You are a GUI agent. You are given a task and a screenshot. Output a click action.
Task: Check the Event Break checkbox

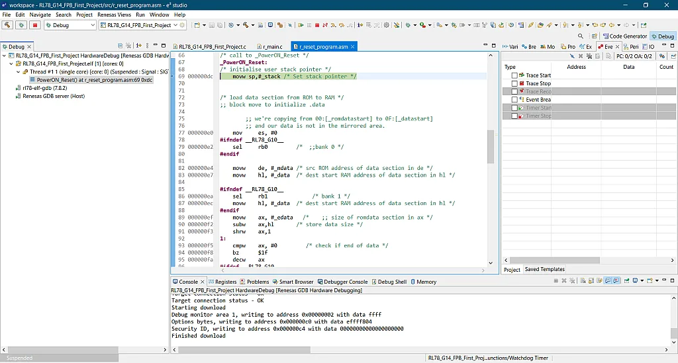[x=514, y=100]
